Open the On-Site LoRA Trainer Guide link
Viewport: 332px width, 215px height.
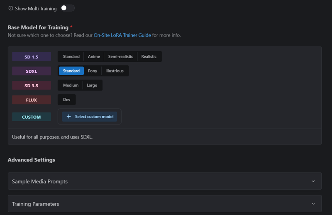point(122,35)
